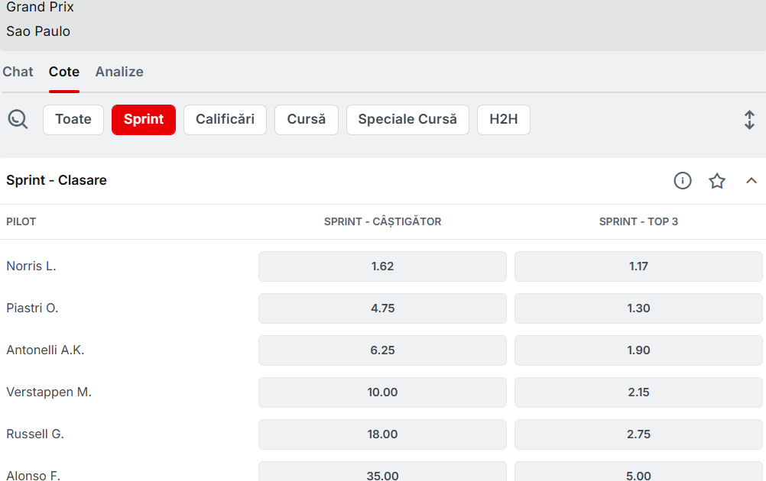The height and width of the screenshot is (481, 766).
Task: Bet on Norris L. sprint winner 1.62
Action: point(382,266)
